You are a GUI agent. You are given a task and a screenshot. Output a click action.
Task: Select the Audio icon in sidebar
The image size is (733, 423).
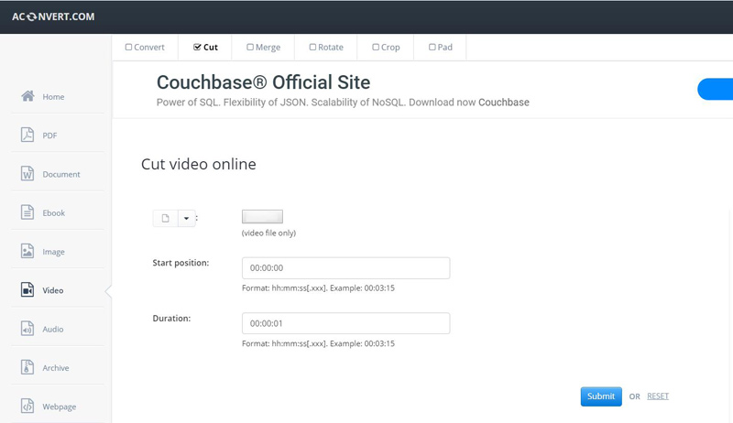point(27,329)
